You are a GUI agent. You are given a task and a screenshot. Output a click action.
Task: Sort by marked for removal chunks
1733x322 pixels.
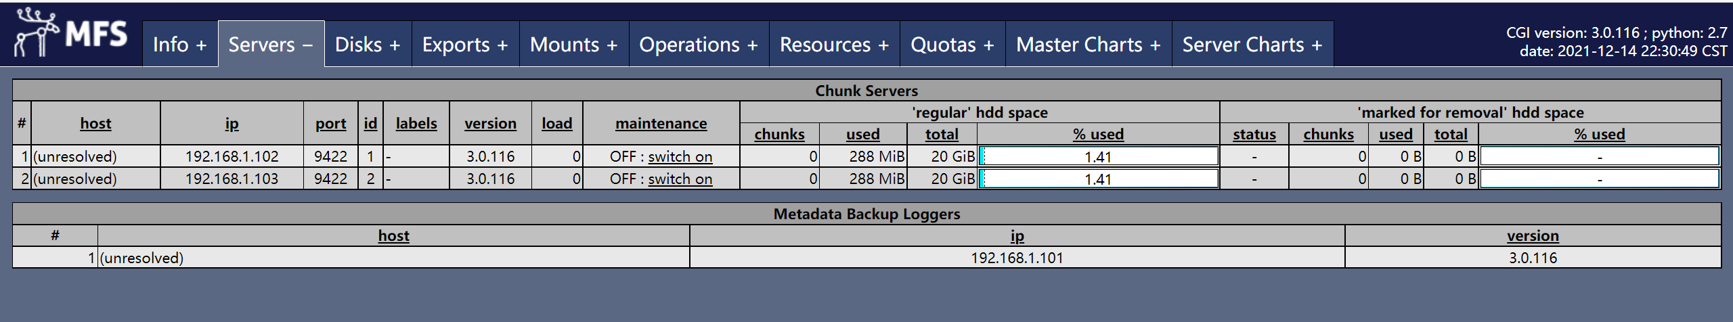point(1328,134)
